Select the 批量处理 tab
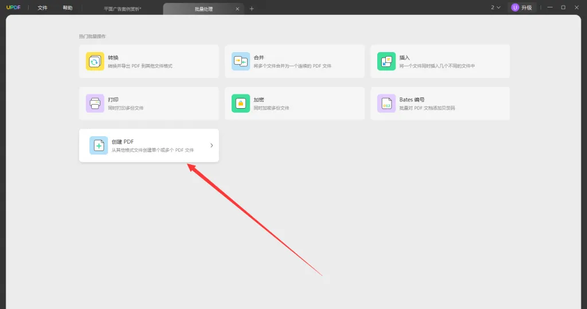Screen dimensions: 587x309 pyautogui.click(x=204, y=9)
